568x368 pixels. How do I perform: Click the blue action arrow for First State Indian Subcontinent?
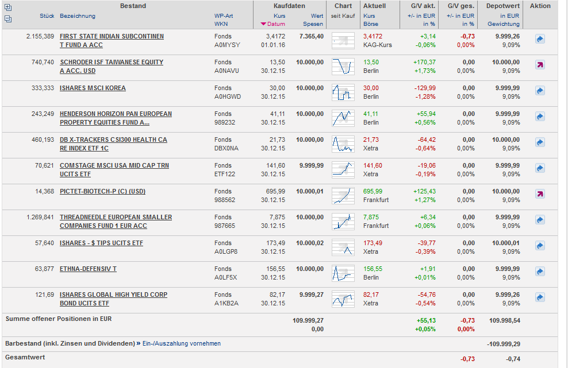(540, 39)
